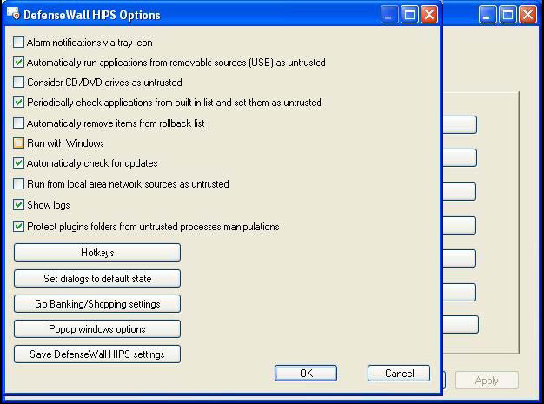Close the DefenseWall HIPS Options dialog
The width and height of the screenshot is (544, 404).
click(x=429, y=15)
